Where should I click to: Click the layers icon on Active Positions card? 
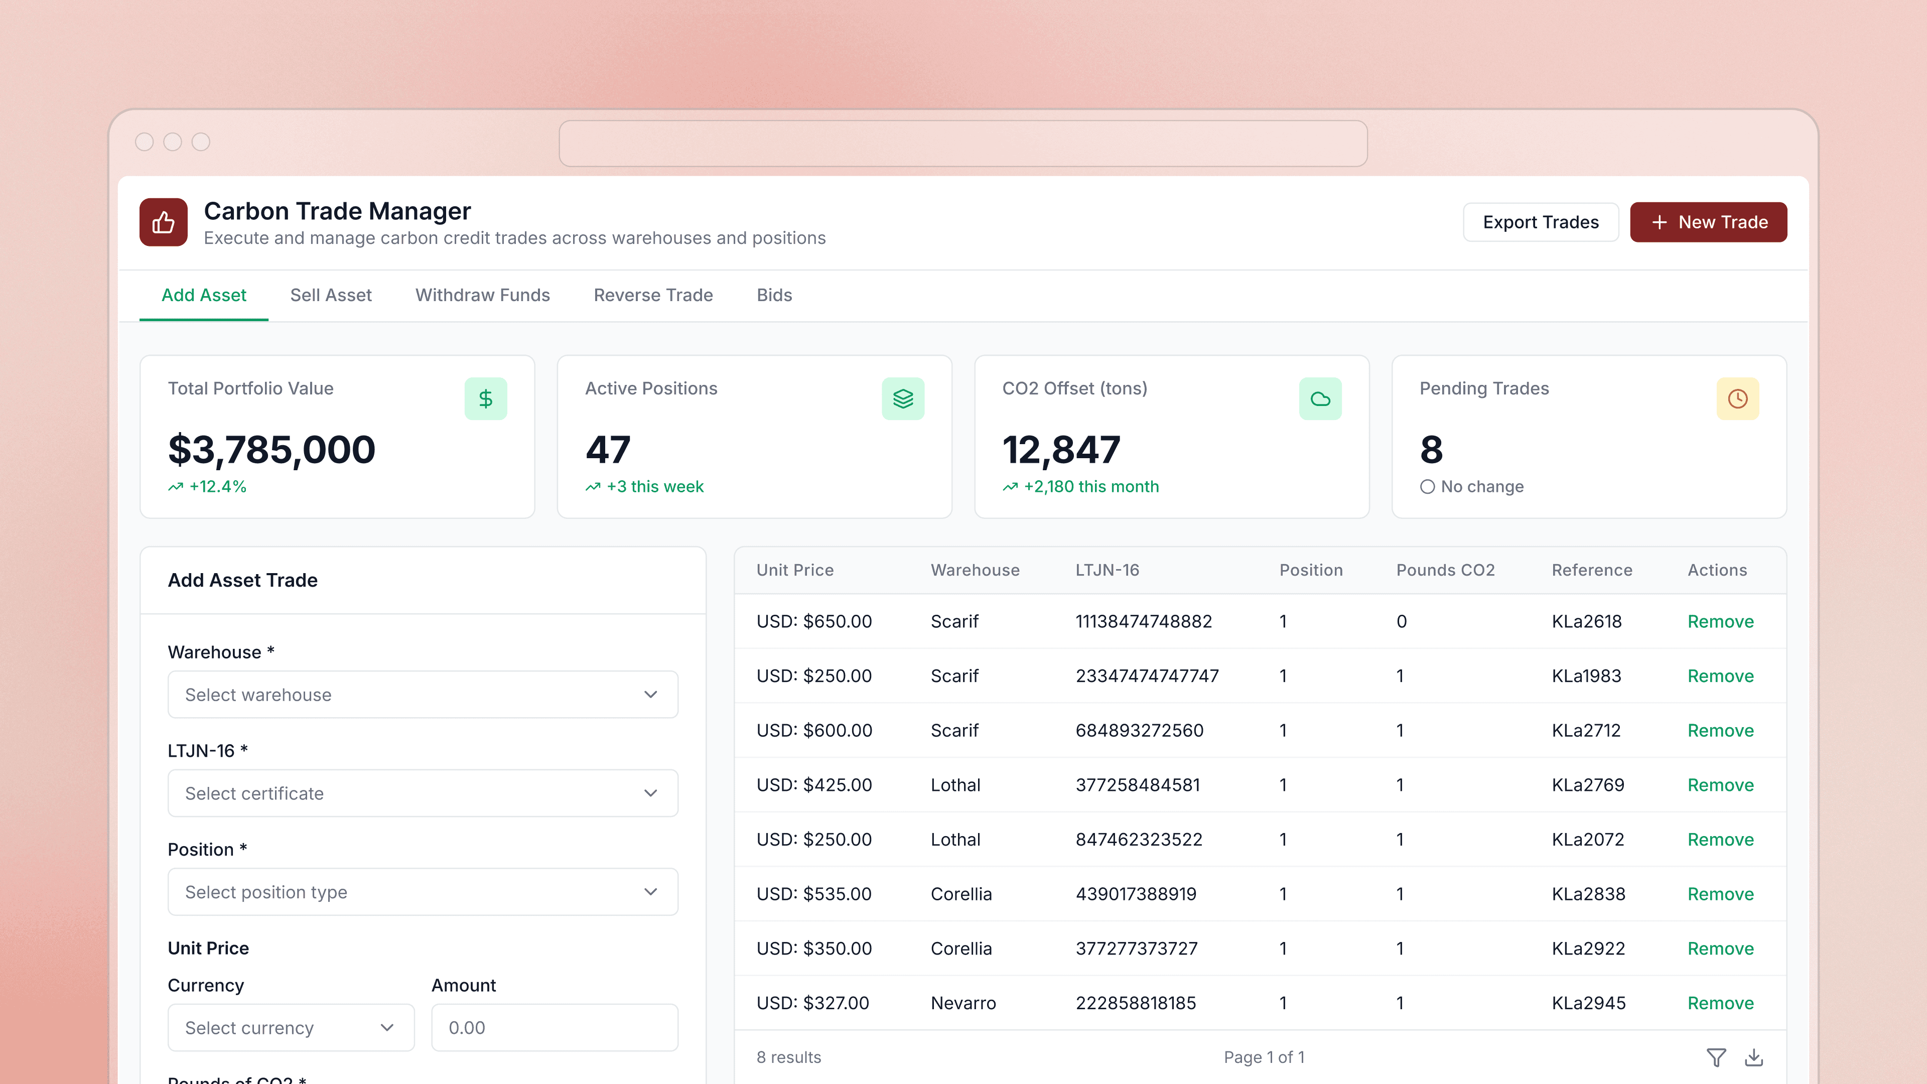point(903,399)
